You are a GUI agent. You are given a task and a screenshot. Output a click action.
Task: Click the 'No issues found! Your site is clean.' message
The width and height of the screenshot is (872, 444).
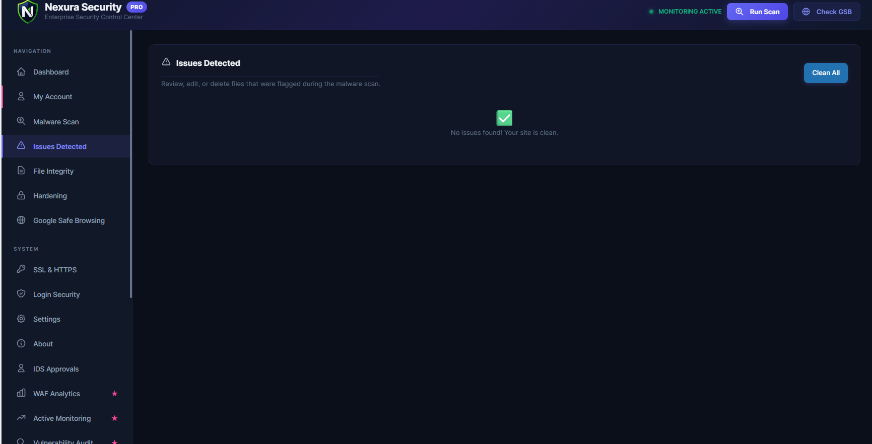[504, 133]
